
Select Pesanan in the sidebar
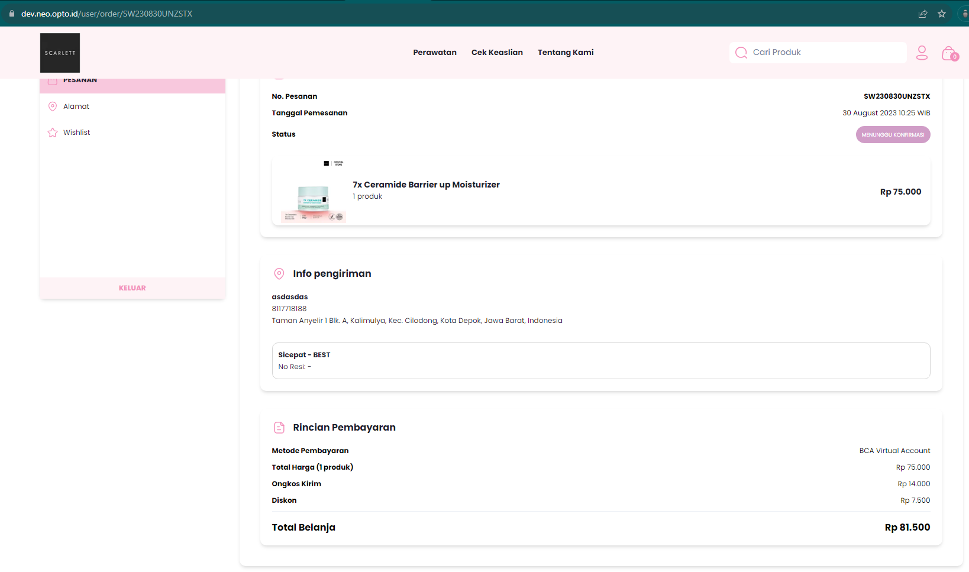(x=133, y=86)
